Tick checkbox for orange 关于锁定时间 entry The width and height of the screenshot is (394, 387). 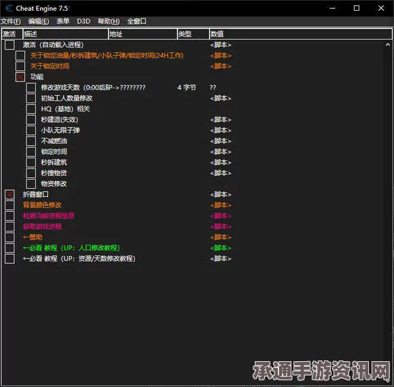coord(20,67)
